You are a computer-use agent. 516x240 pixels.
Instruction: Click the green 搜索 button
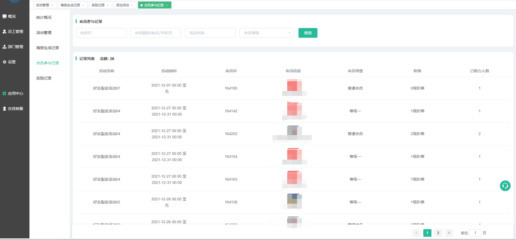[308, 33]
